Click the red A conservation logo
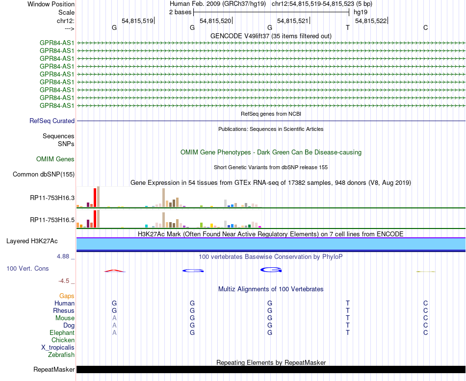This screenshot has height=381, width=466. (x=115, y=271)
